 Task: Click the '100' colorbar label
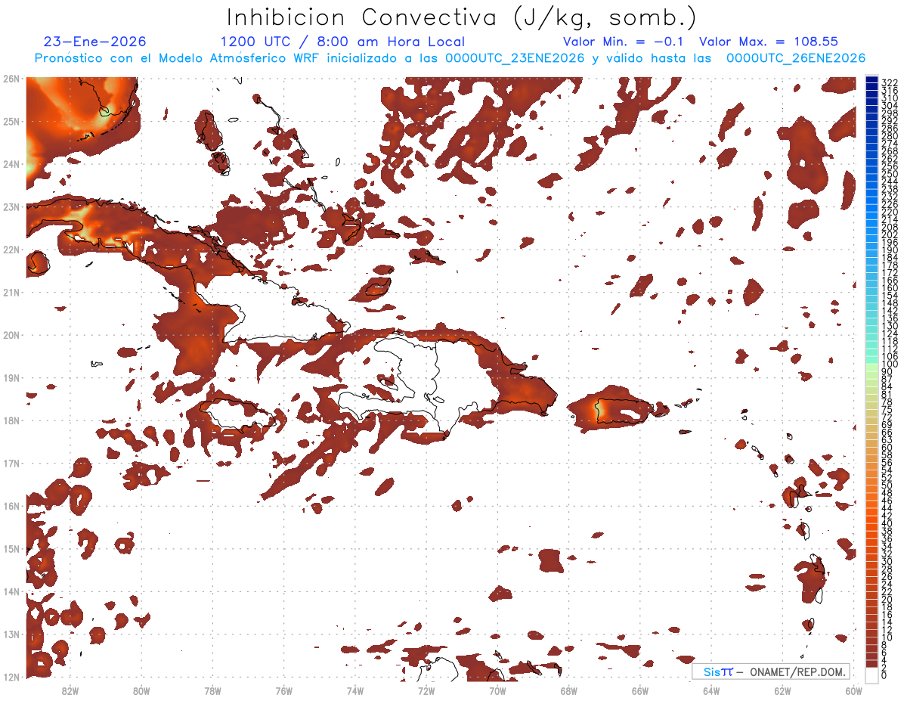(889, 364)
